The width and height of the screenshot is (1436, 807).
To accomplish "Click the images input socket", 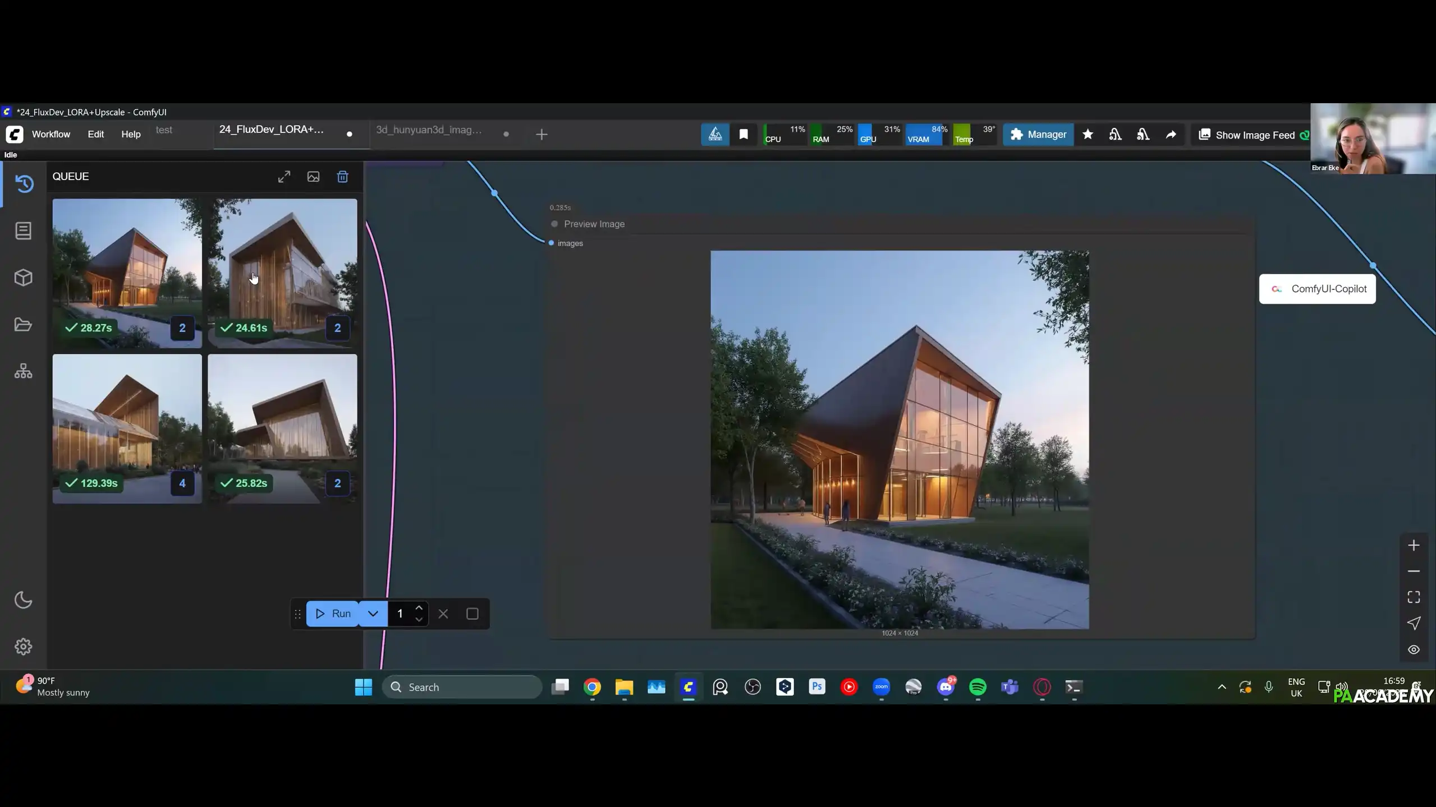I will (x=551, y=243).
